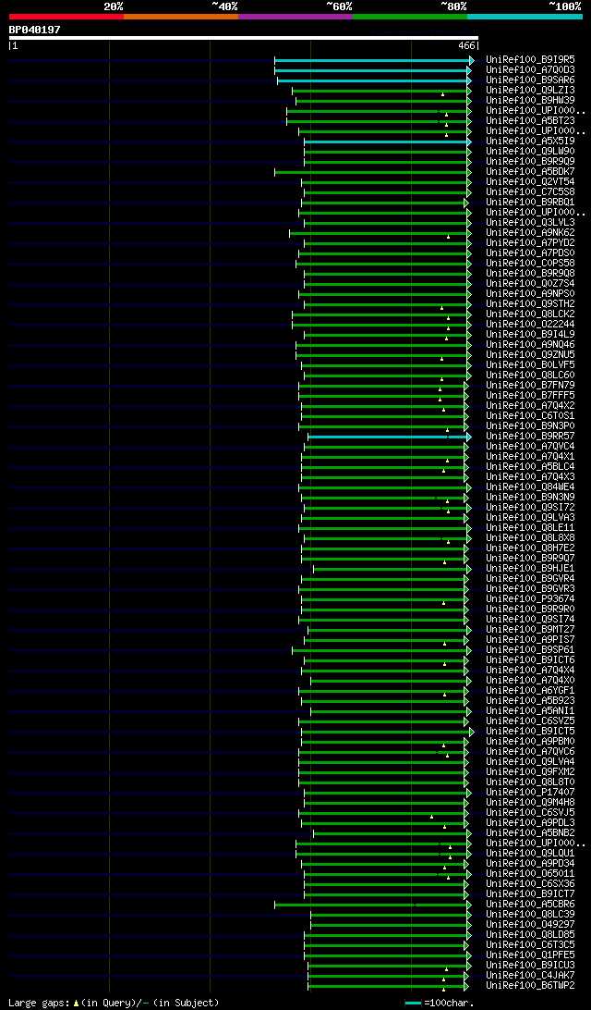
Task: Select the UniRef100_Q9STH2 label
Action: click(x=531, y=303)
